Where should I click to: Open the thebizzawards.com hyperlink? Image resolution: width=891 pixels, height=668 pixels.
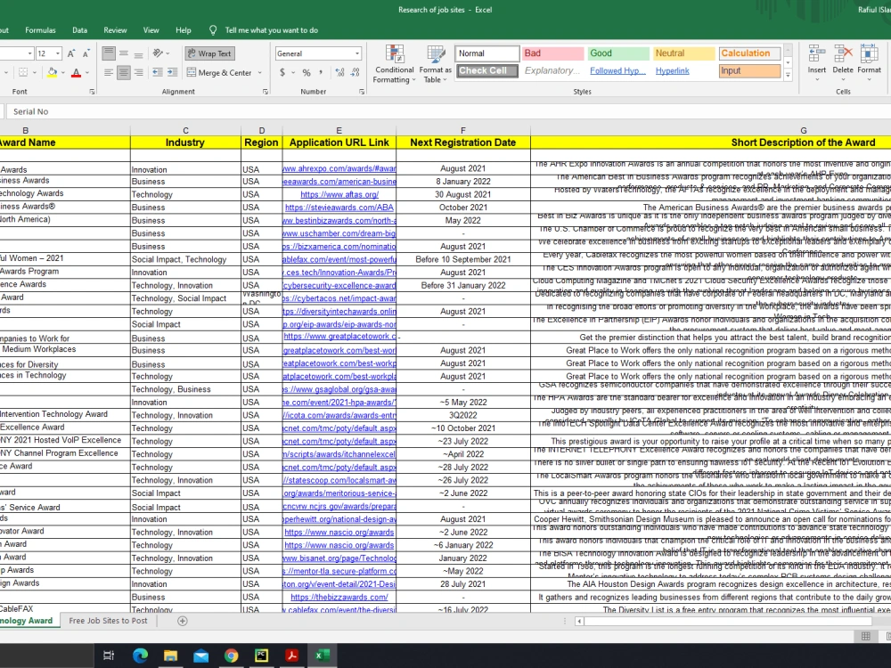point(339,597)
